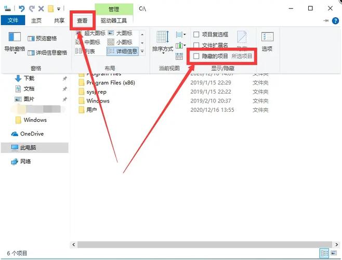Screen dimensions: 342x260
Task: Choose 超大图标 layout
Action: (x=90, y=33)
